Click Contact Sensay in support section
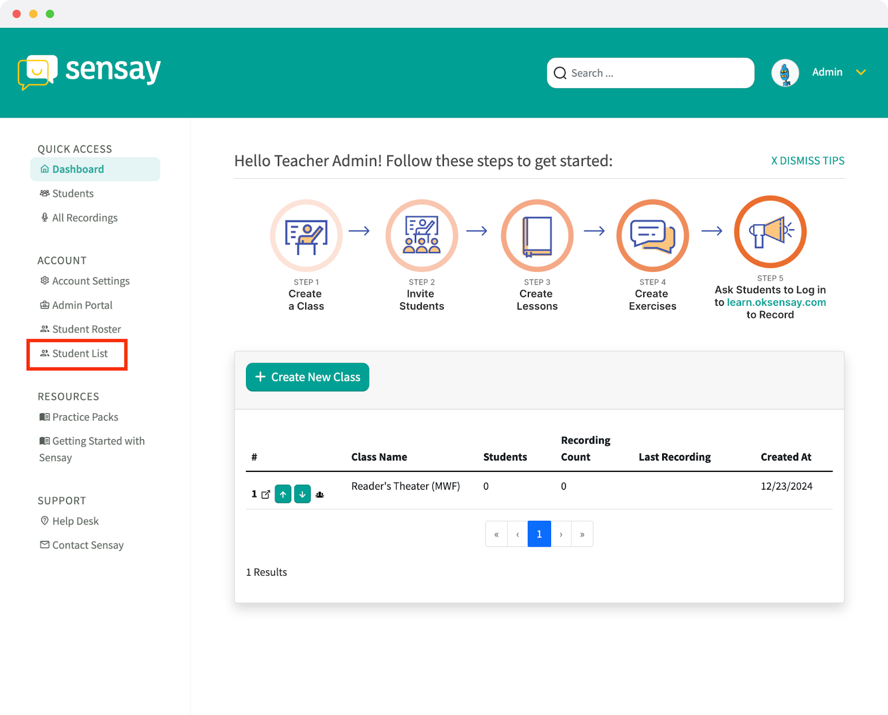 pyautogui.click(x=82, y=545)
